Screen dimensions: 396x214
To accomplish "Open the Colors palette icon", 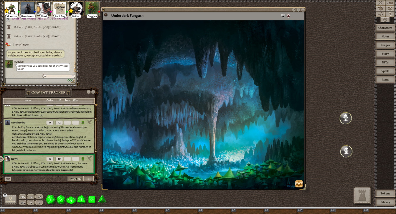I will click(x=390, y=9).
